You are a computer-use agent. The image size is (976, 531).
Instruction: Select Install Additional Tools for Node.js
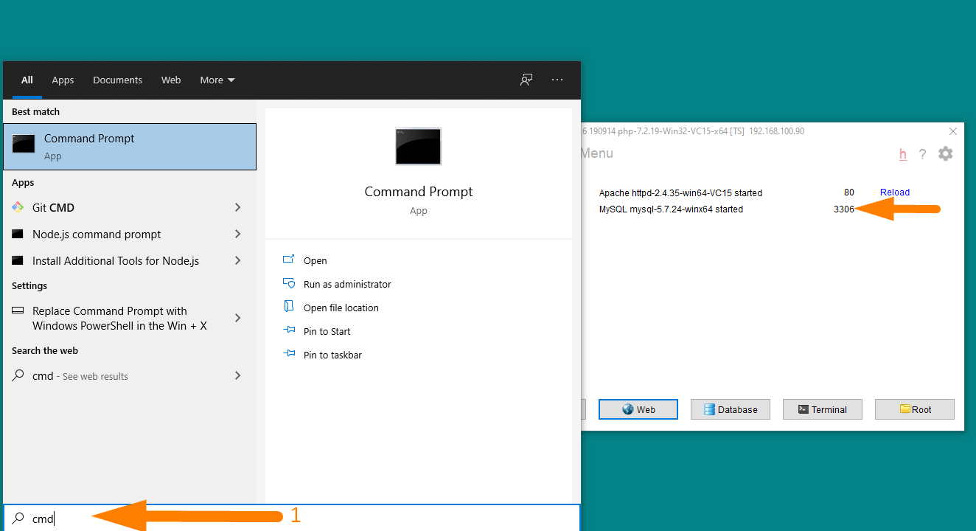point(130,261)
